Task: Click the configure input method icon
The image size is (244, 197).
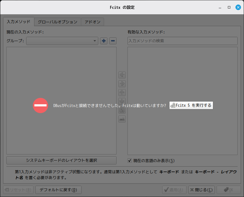Action: click(122, 110)
